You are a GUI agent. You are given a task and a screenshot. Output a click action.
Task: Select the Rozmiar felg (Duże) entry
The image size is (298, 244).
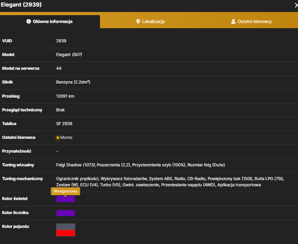206,165
